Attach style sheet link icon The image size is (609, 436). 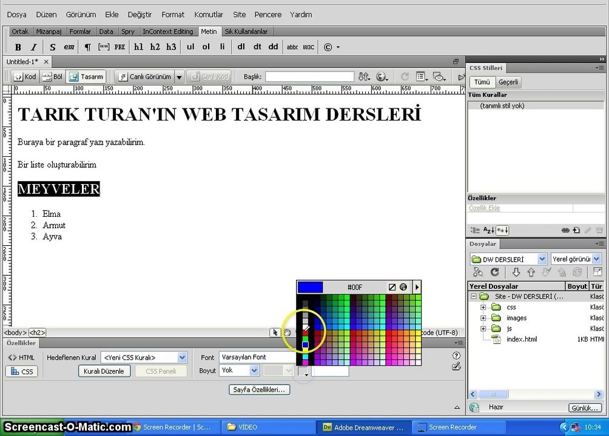[565, 230]
